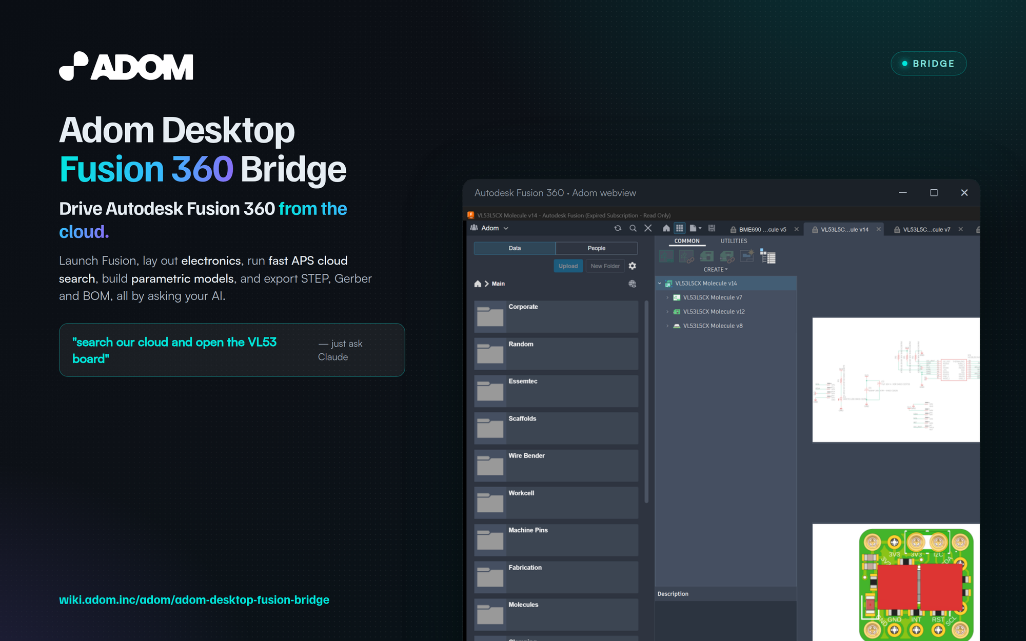
Task: Click the 'Autodesk Fusion 360 · Adom webview' title
Action: pyautogui.click(x=555, y=193)
